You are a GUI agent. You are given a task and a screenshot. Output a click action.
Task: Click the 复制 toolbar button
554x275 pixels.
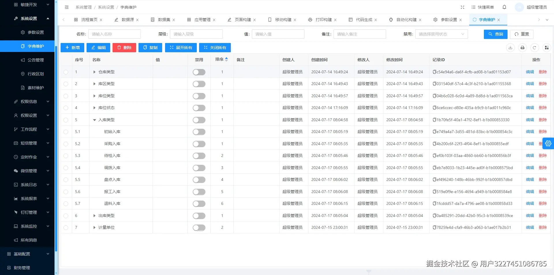click(x=150, y=48)
